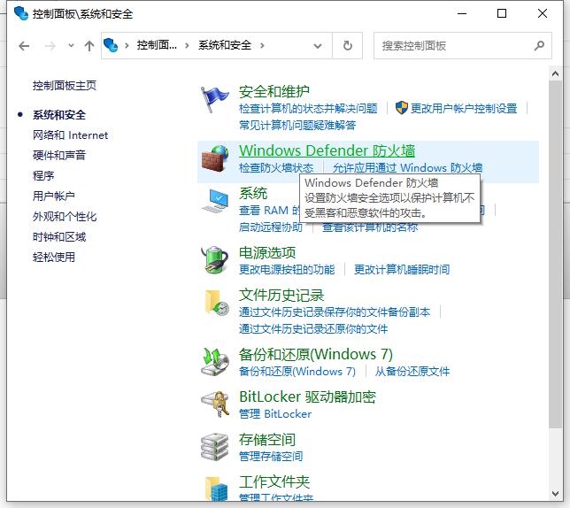Open 程序 category in sidebar
Viewport: 570px width, 508px height.
pyautogui.click(x=43, y=176)
